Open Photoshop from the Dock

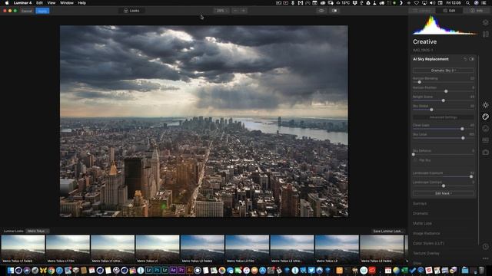pyautogui.click(x=157, y=270)
